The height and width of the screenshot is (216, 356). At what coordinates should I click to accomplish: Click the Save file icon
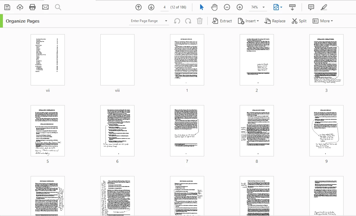pyautogui.click(x=7, y=7)
